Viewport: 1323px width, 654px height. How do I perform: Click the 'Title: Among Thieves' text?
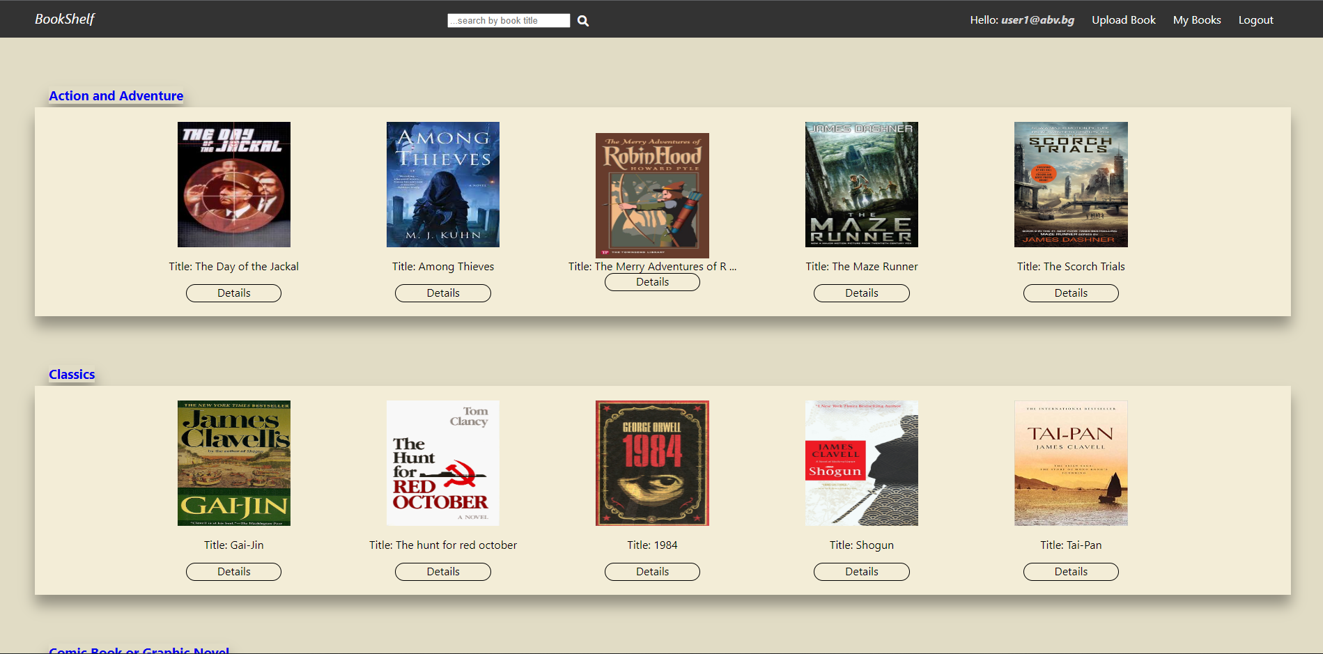443,267
